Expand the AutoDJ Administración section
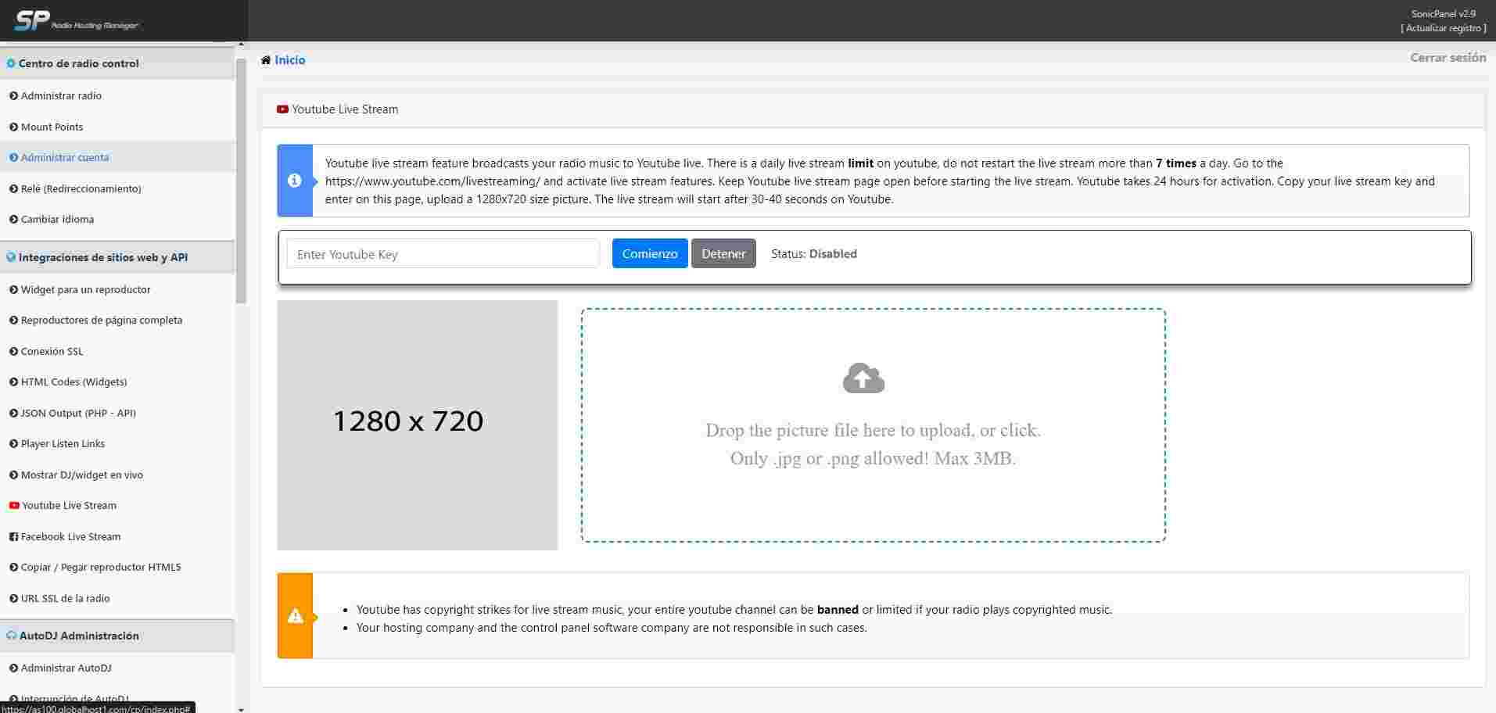1496x713 pixels. [79, 636]
